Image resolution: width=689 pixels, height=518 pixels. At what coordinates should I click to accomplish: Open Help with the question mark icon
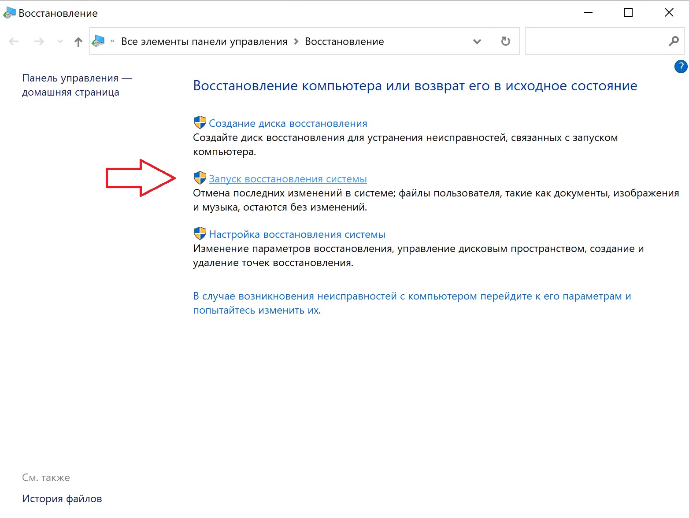681,67
